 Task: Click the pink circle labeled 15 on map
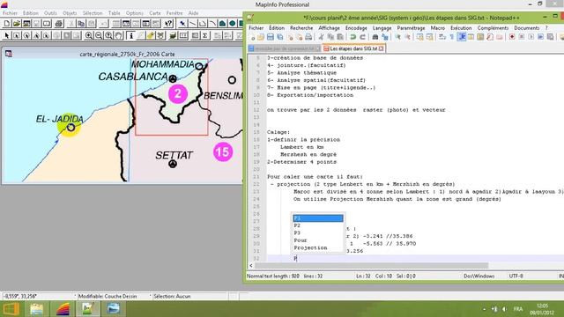[223, 151]
